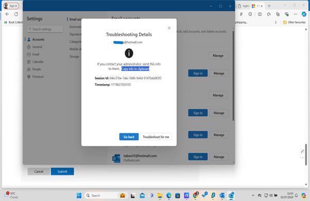Click Sign in profile pill in browser
The width and height of the screenshot is (310, 201).
click(11, 6)
